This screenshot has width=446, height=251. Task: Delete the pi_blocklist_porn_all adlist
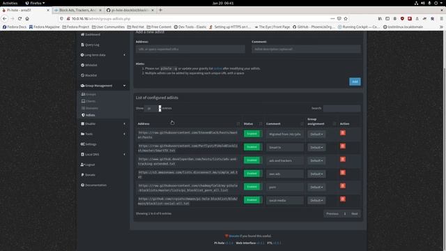point(343,186)
